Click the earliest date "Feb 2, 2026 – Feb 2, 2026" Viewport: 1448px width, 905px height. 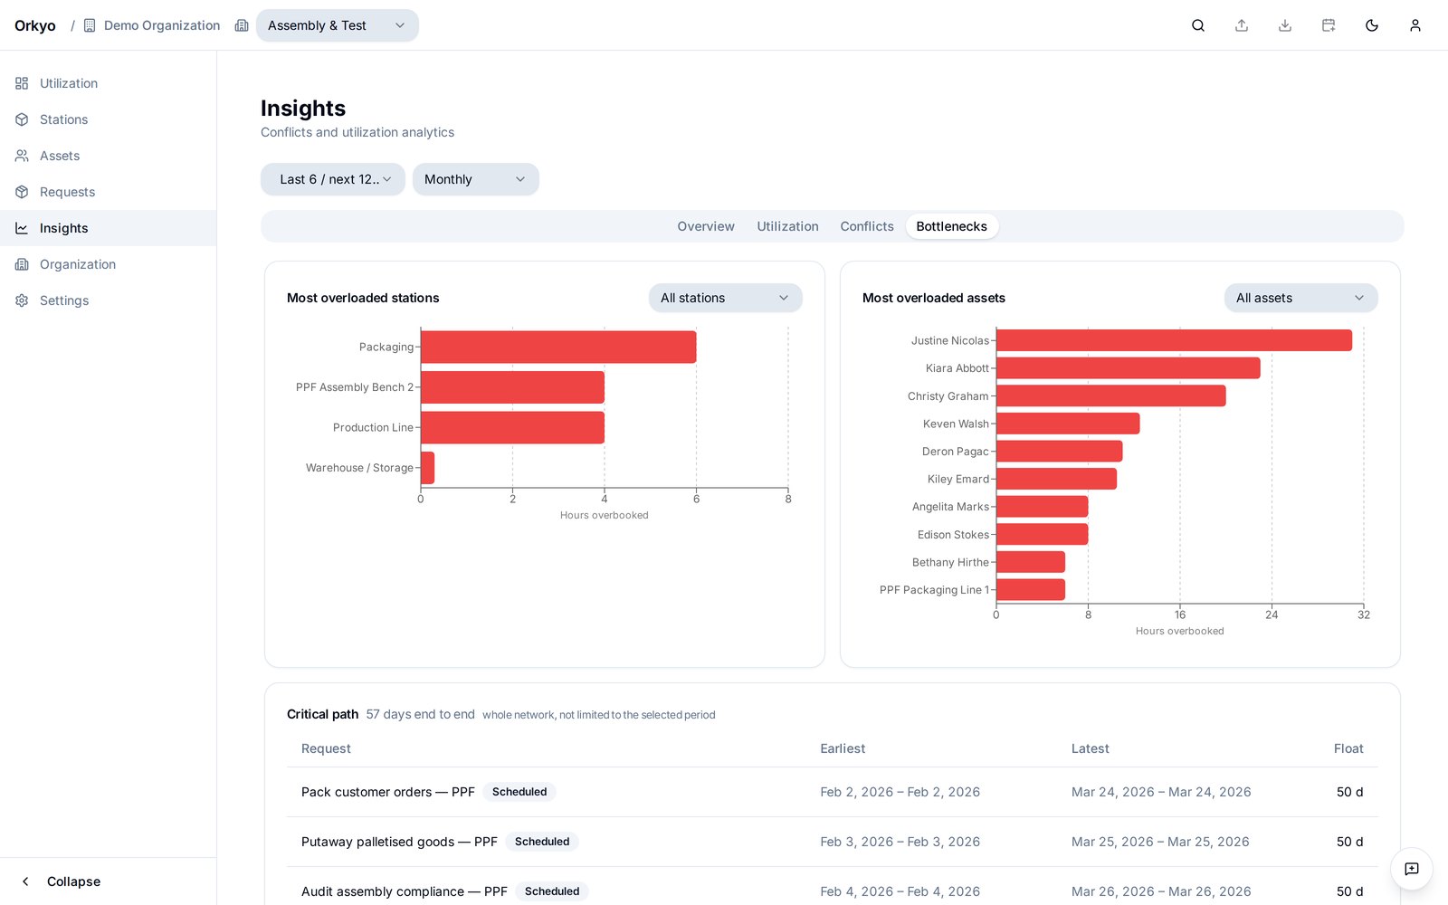(x=900, y=792)
